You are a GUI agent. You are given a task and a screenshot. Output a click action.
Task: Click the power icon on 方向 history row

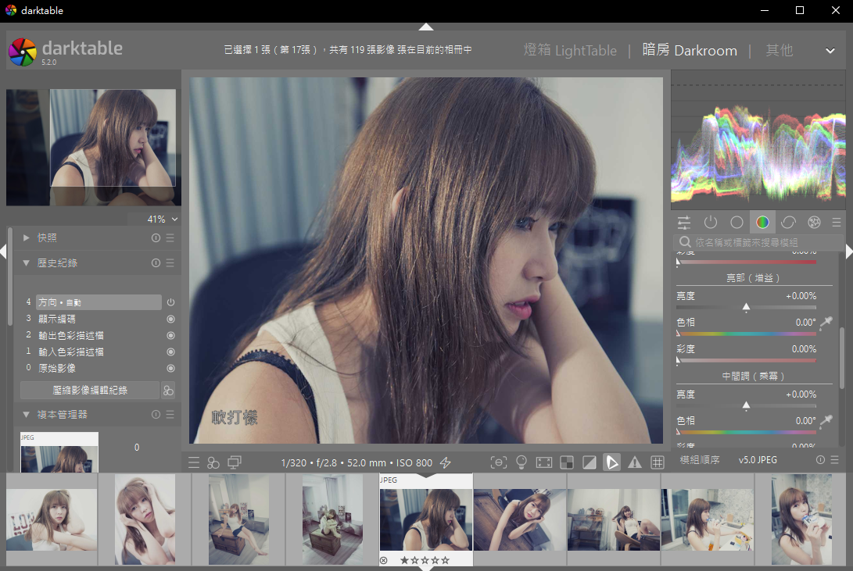click(x=170, y=302)
